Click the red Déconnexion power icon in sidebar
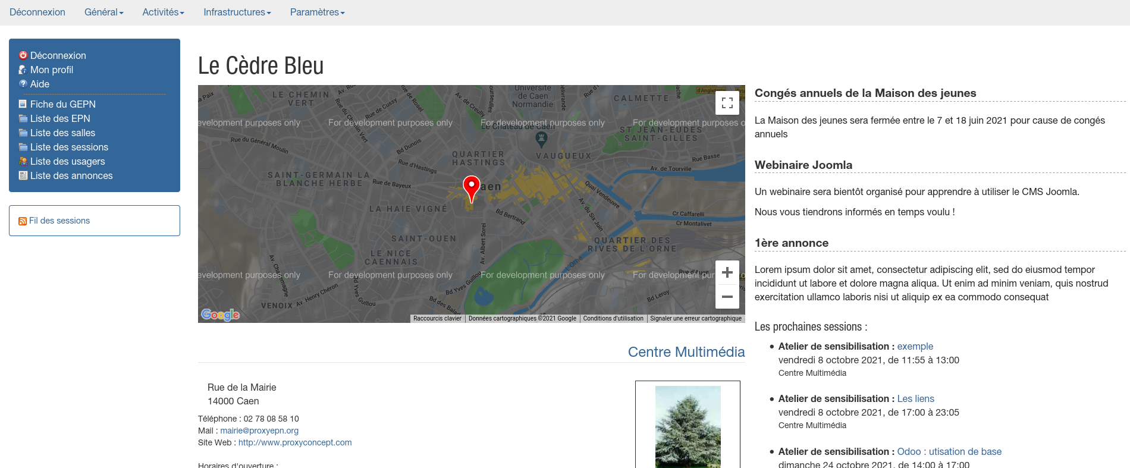The image size is (1130, 468). (23, 55)
